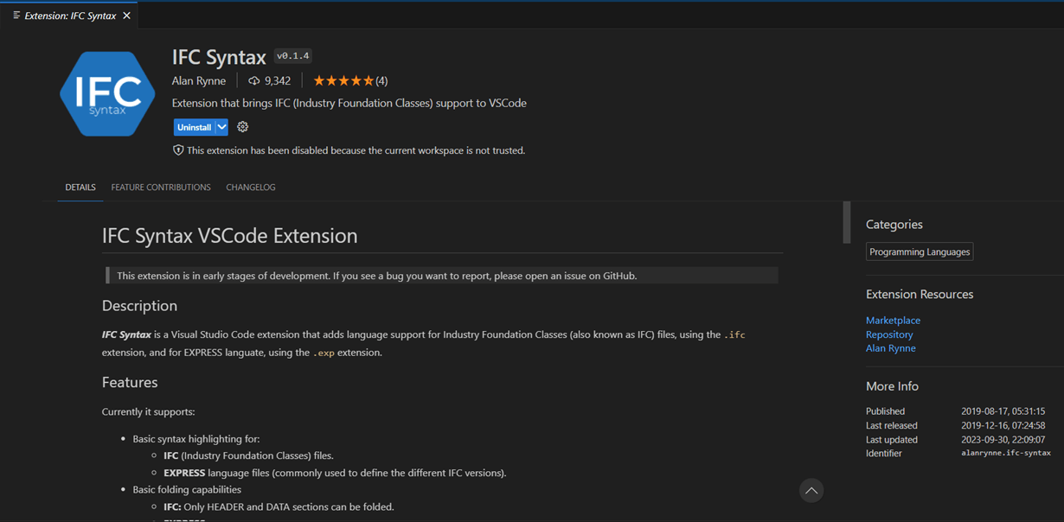Click the Alan Rynne publisher name in header
Viewport: 1064px width, 522px height.
pyautogui.click(x=199, y=80)
